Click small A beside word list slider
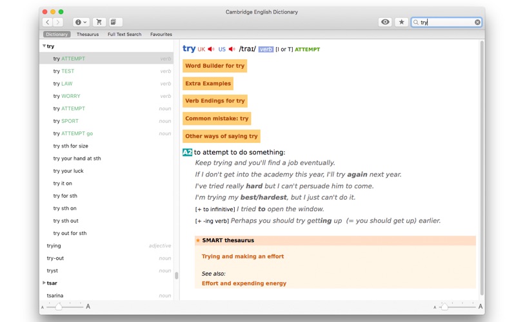This screenshot has width=516, height=322. (x=43, y=308)
